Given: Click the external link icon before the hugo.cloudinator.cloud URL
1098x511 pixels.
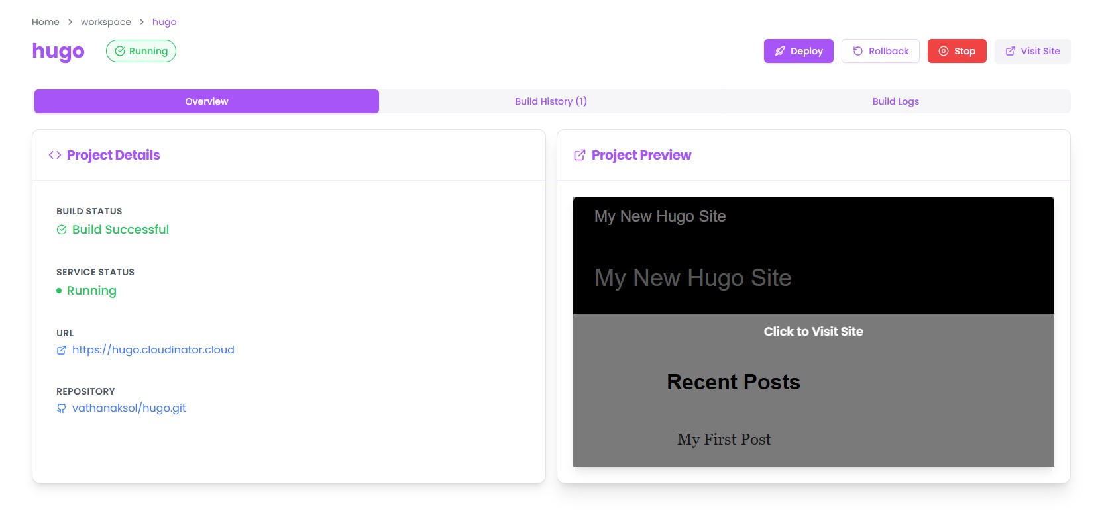Looking at the screenshot, I should pos(61,350).
